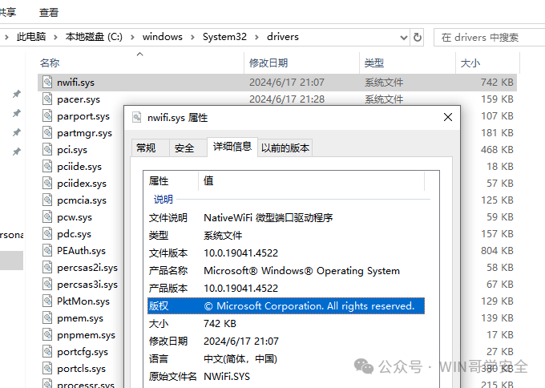The width and height of the screenshot is (545, 388).
Task: Click the pacer.sys file icon
Action: [x=47, y=99]
